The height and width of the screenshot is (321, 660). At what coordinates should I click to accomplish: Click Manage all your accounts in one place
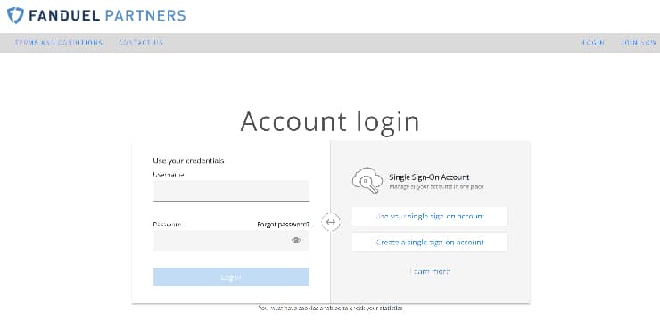[x=436, y=186]
